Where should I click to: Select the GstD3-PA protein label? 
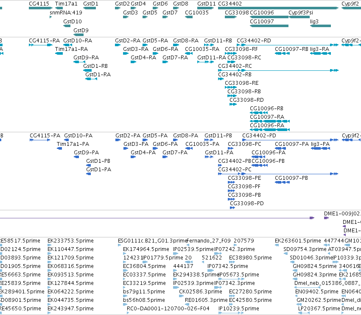pos(136,144)
